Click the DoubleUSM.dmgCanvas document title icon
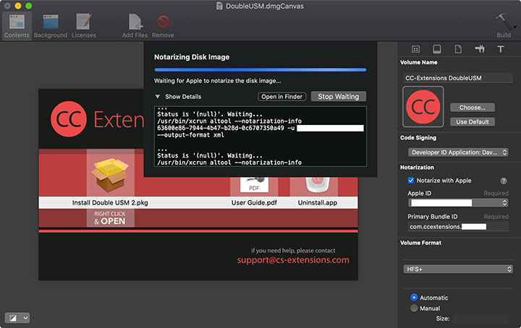This screenshot has width=521, height=328. [x=219, y=6]
